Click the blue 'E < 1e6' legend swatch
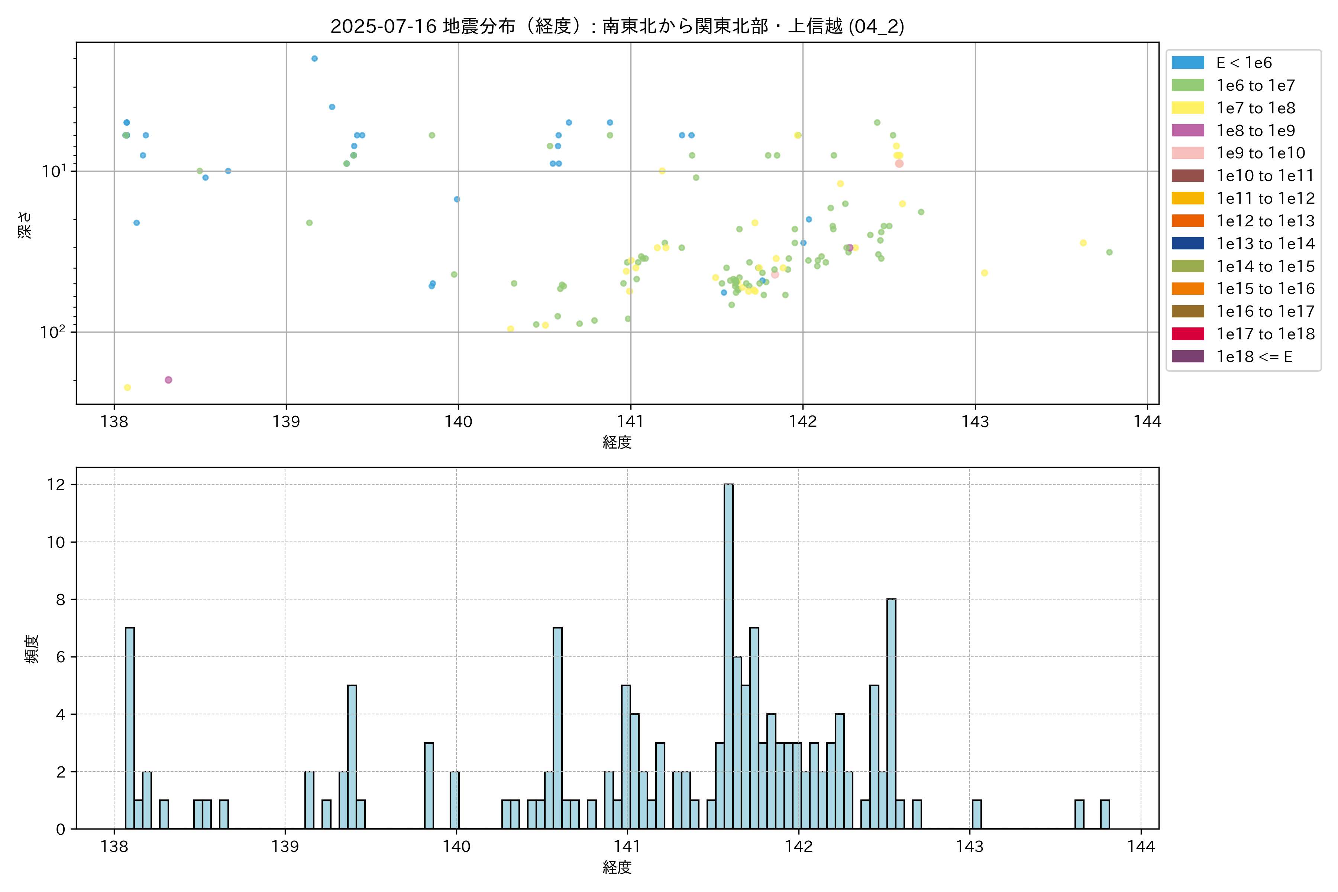Image resolution: width=1338 pixels, height=892 pixels. pos(1187,62)
